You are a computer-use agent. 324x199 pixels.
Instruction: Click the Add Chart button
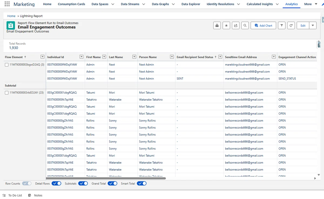click(x=263, y=26)
